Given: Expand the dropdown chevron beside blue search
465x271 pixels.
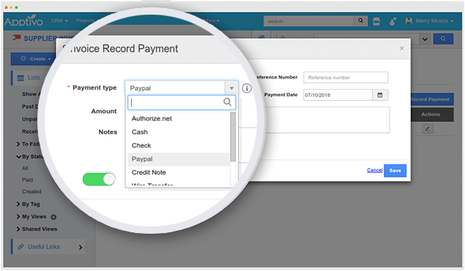Looking at the screenshot, I should (x=425, y=39).
